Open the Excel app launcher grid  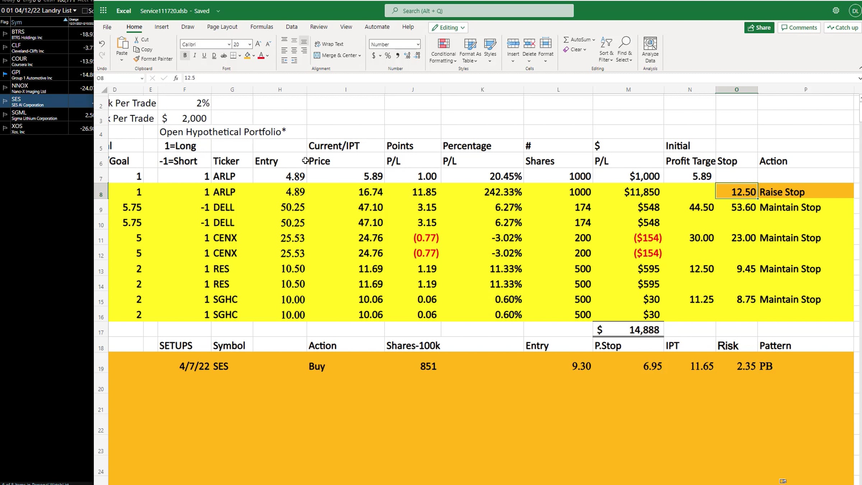(103, 10)
